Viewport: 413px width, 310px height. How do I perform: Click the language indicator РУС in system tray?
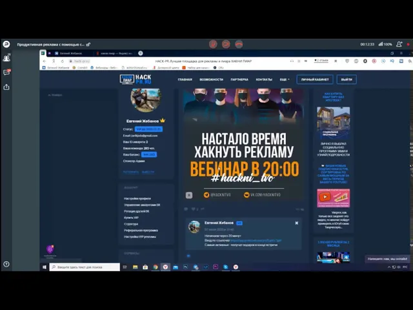tap(405, 267)
